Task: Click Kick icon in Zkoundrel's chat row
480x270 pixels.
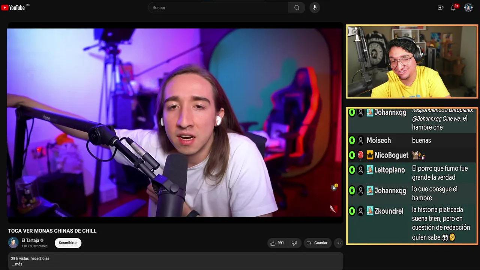Action: (352, 211)
